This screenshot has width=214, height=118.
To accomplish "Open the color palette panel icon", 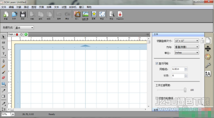I will 208,57.
